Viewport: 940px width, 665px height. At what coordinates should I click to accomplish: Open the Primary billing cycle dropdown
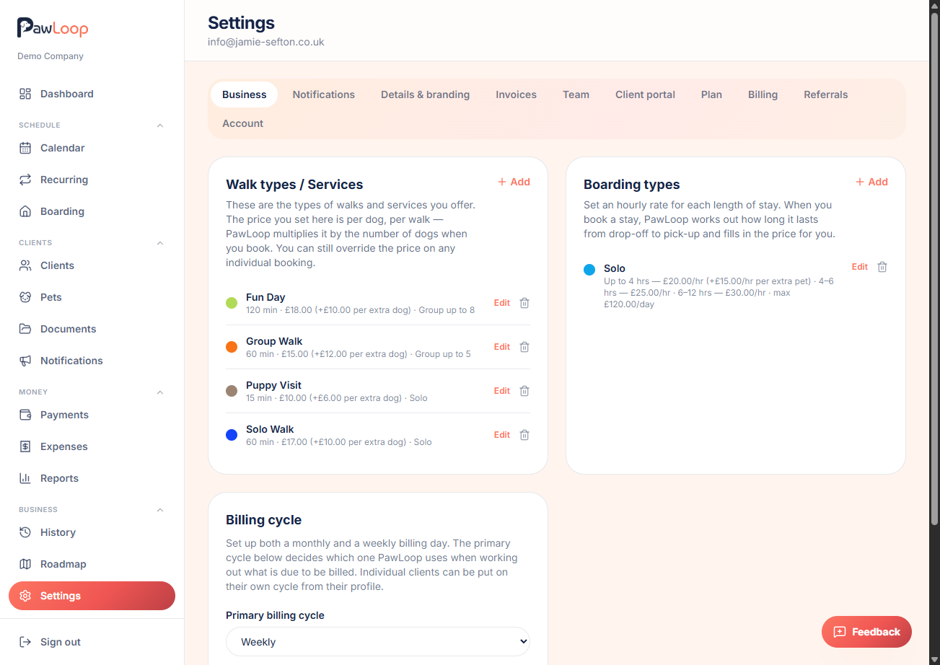coord(378,642)
